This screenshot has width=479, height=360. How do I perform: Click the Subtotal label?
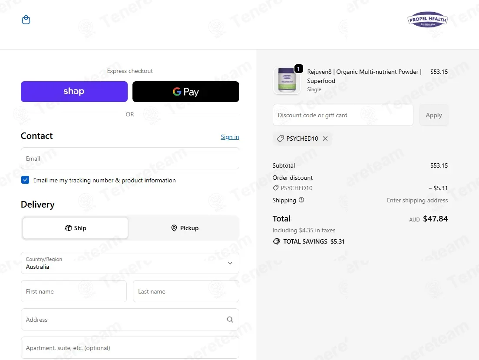point(284,165)
